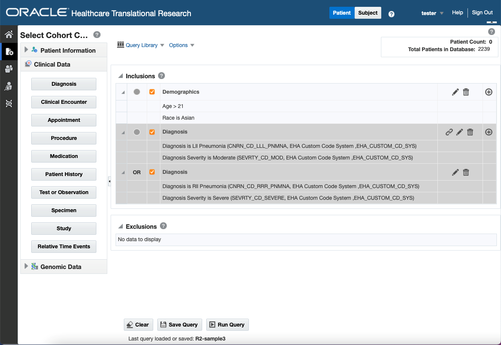Collapse left panel using splitter arrow
The width and height of the screenshot is (501, 345).
(x=109, y=181)
